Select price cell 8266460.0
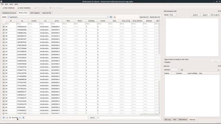 [x=57, y=27]
